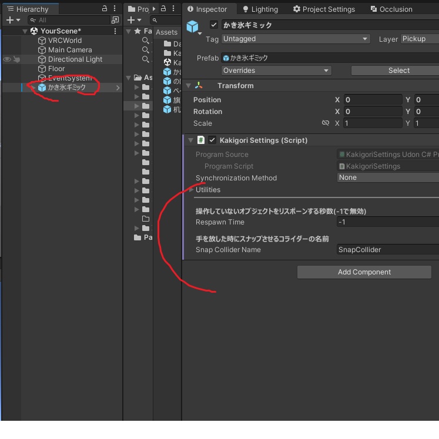Open かき氷ギミック prefab chevron in Hierarchy
Image resolution: width=439 pixels, height=439 pixels.
pos(118,88)
